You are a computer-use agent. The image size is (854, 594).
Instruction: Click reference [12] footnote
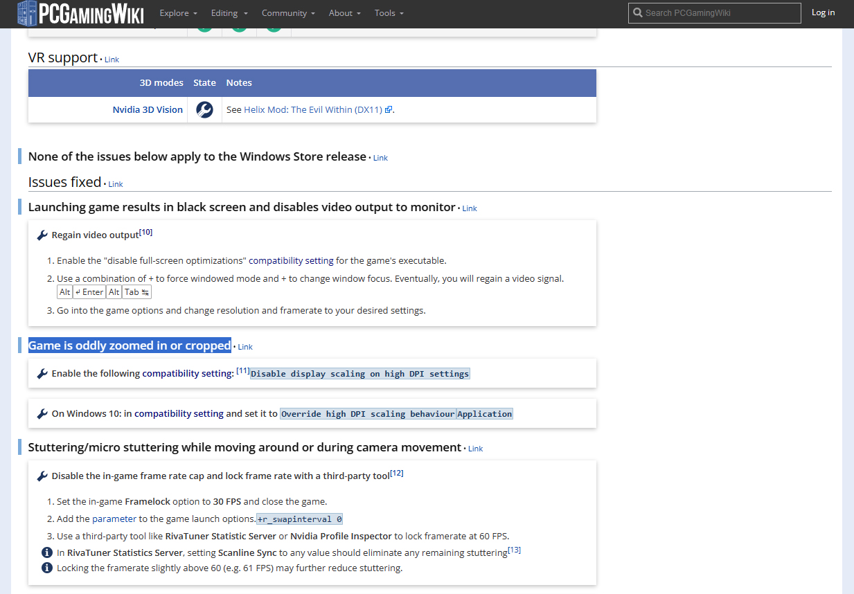[397, 474]
